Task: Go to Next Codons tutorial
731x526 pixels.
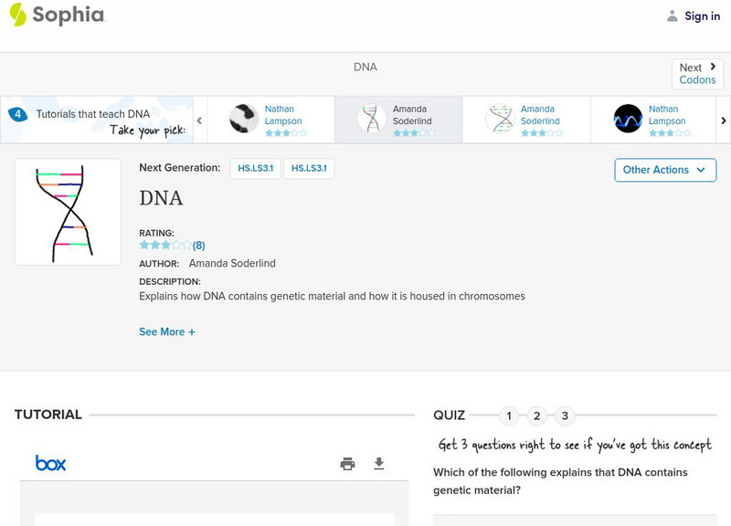Action: [697, 74]
